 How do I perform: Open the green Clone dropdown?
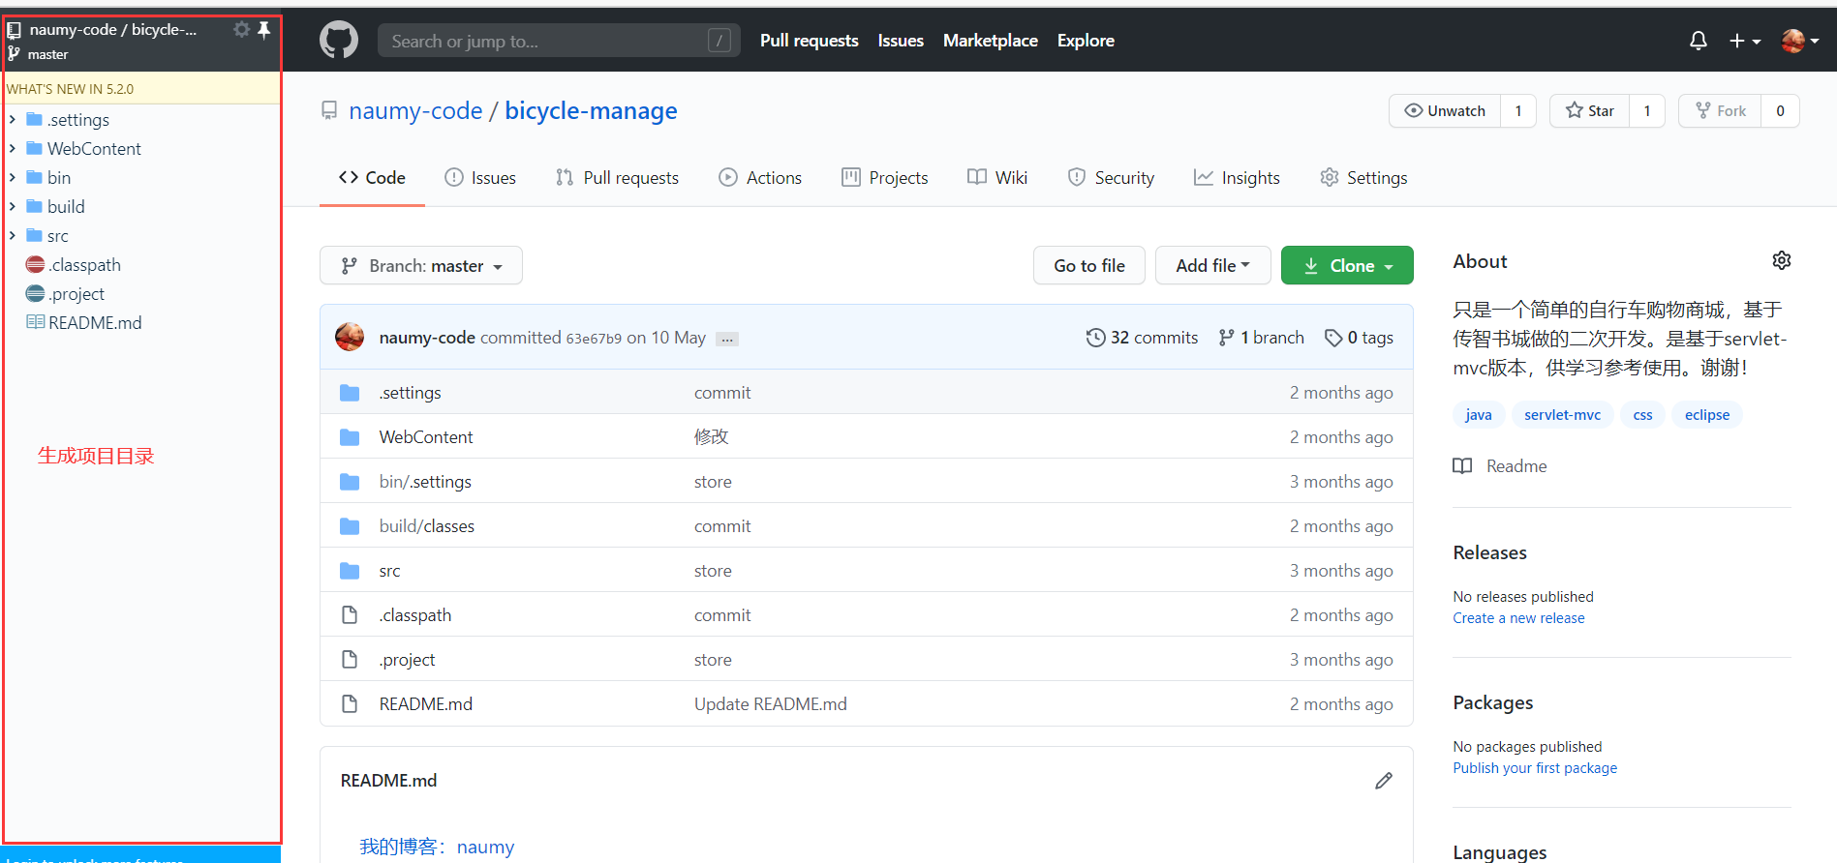click(x=1347, y=265)
